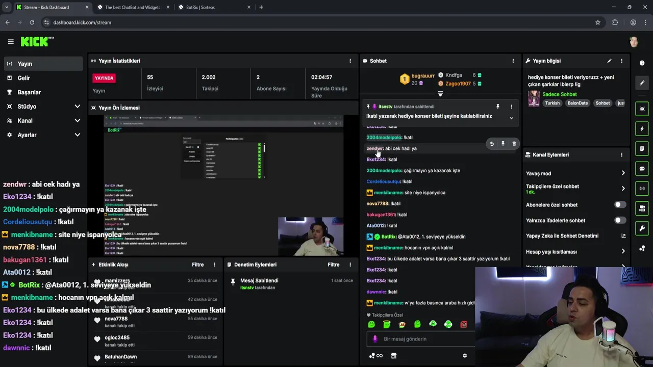Click the browser address bar
Screen dimensions: 653x367
point(320,22)
